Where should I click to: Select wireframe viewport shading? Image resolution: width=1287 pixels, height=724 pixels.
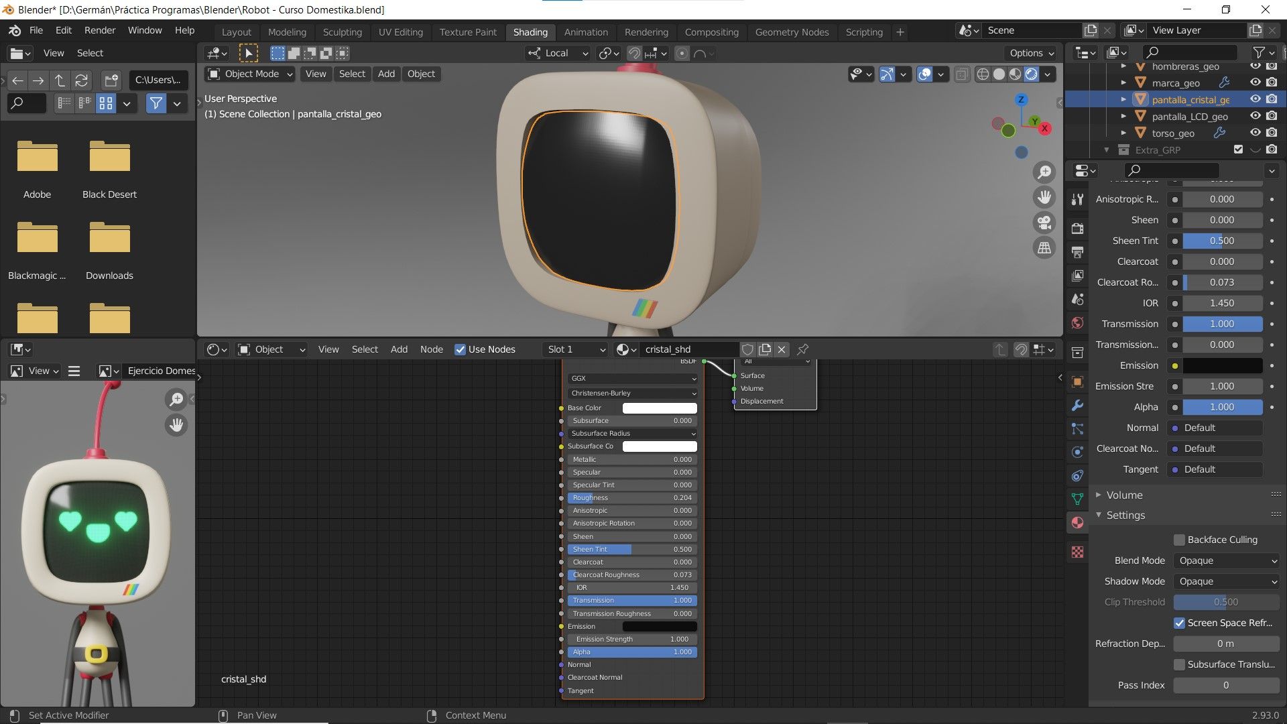click(983, 74)
